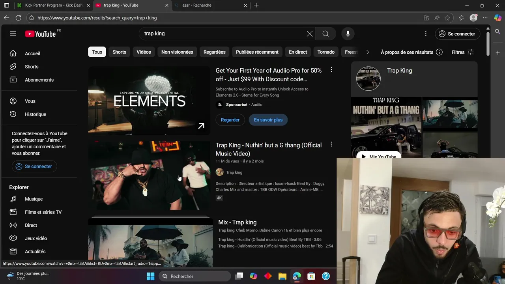Switch to the azar - Recherche tab
The width and height of the screenshot is (505, 284).
(211, 5)
